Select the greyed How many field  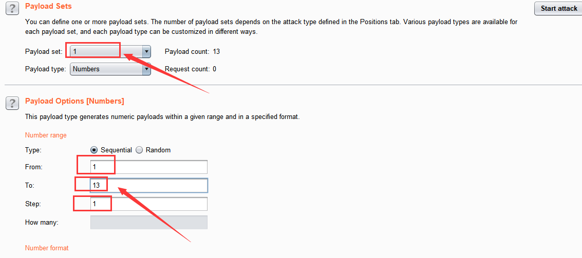149,223
